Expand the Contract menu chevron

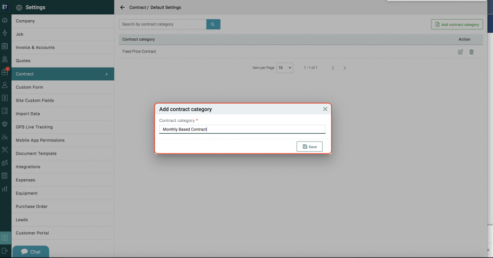106,74
